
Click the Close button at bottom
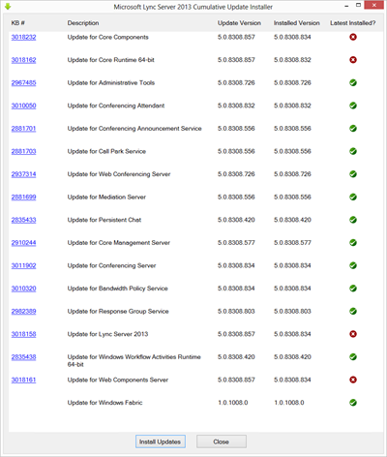[222, 442]
